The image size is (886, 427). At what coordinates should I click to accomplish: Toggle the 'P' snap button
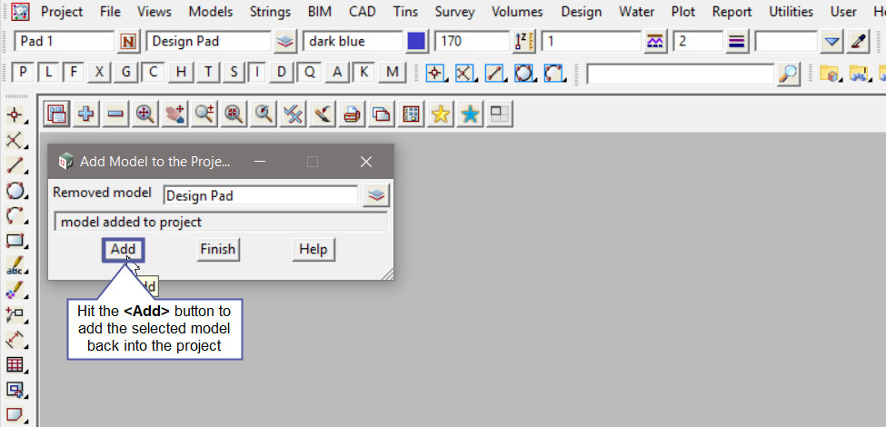click(24, 73)
